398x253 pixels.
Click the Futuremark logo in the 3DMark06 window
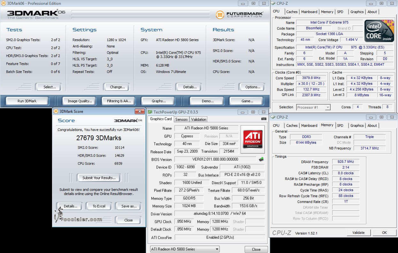[x=240, y=15]
